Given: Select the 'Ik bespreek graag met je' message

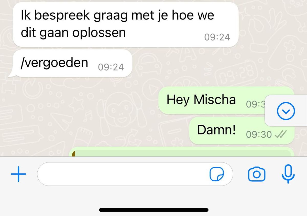Looking at the screenshot, I should tap(126, 24).
